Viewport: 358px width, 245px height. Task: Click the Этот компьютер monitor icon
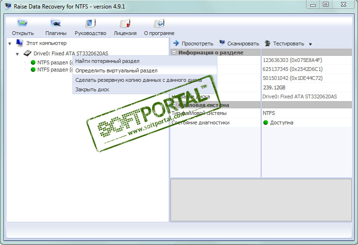click(19, 43)
